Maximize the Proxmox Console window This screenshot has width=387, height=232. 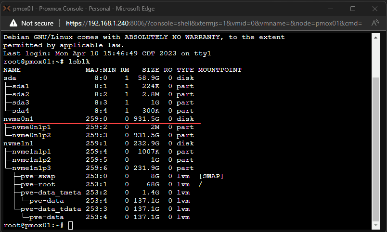pos(353,9)
